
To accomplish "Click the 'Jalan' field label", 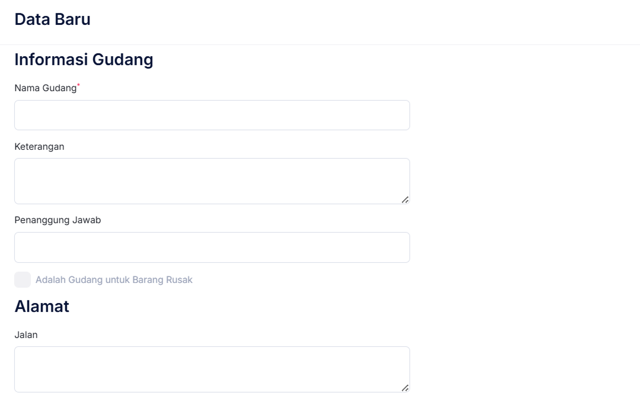I will (x=26, y=335).
